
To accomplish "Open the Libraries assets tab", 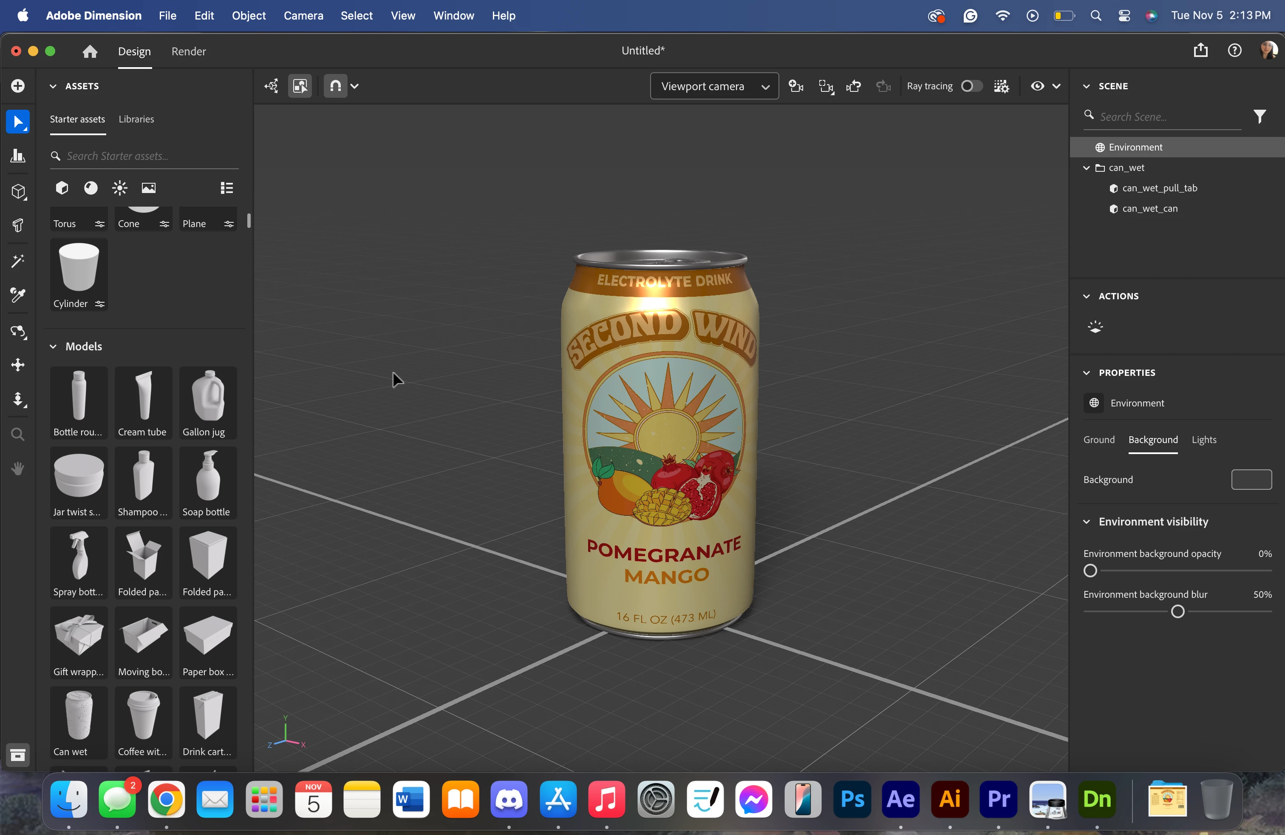I will (136, 119).
